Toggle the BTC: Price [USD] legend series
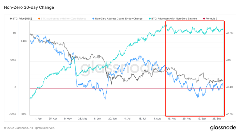 (20, 19)
